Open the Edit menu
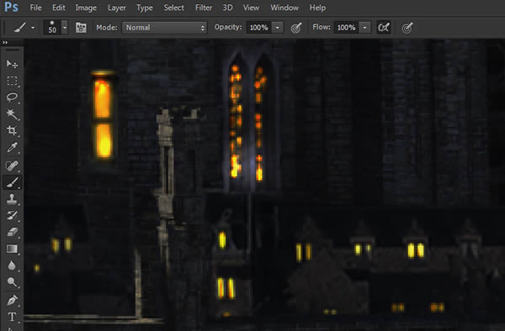This screenshot has width=505, height=331. pos(59,8)
